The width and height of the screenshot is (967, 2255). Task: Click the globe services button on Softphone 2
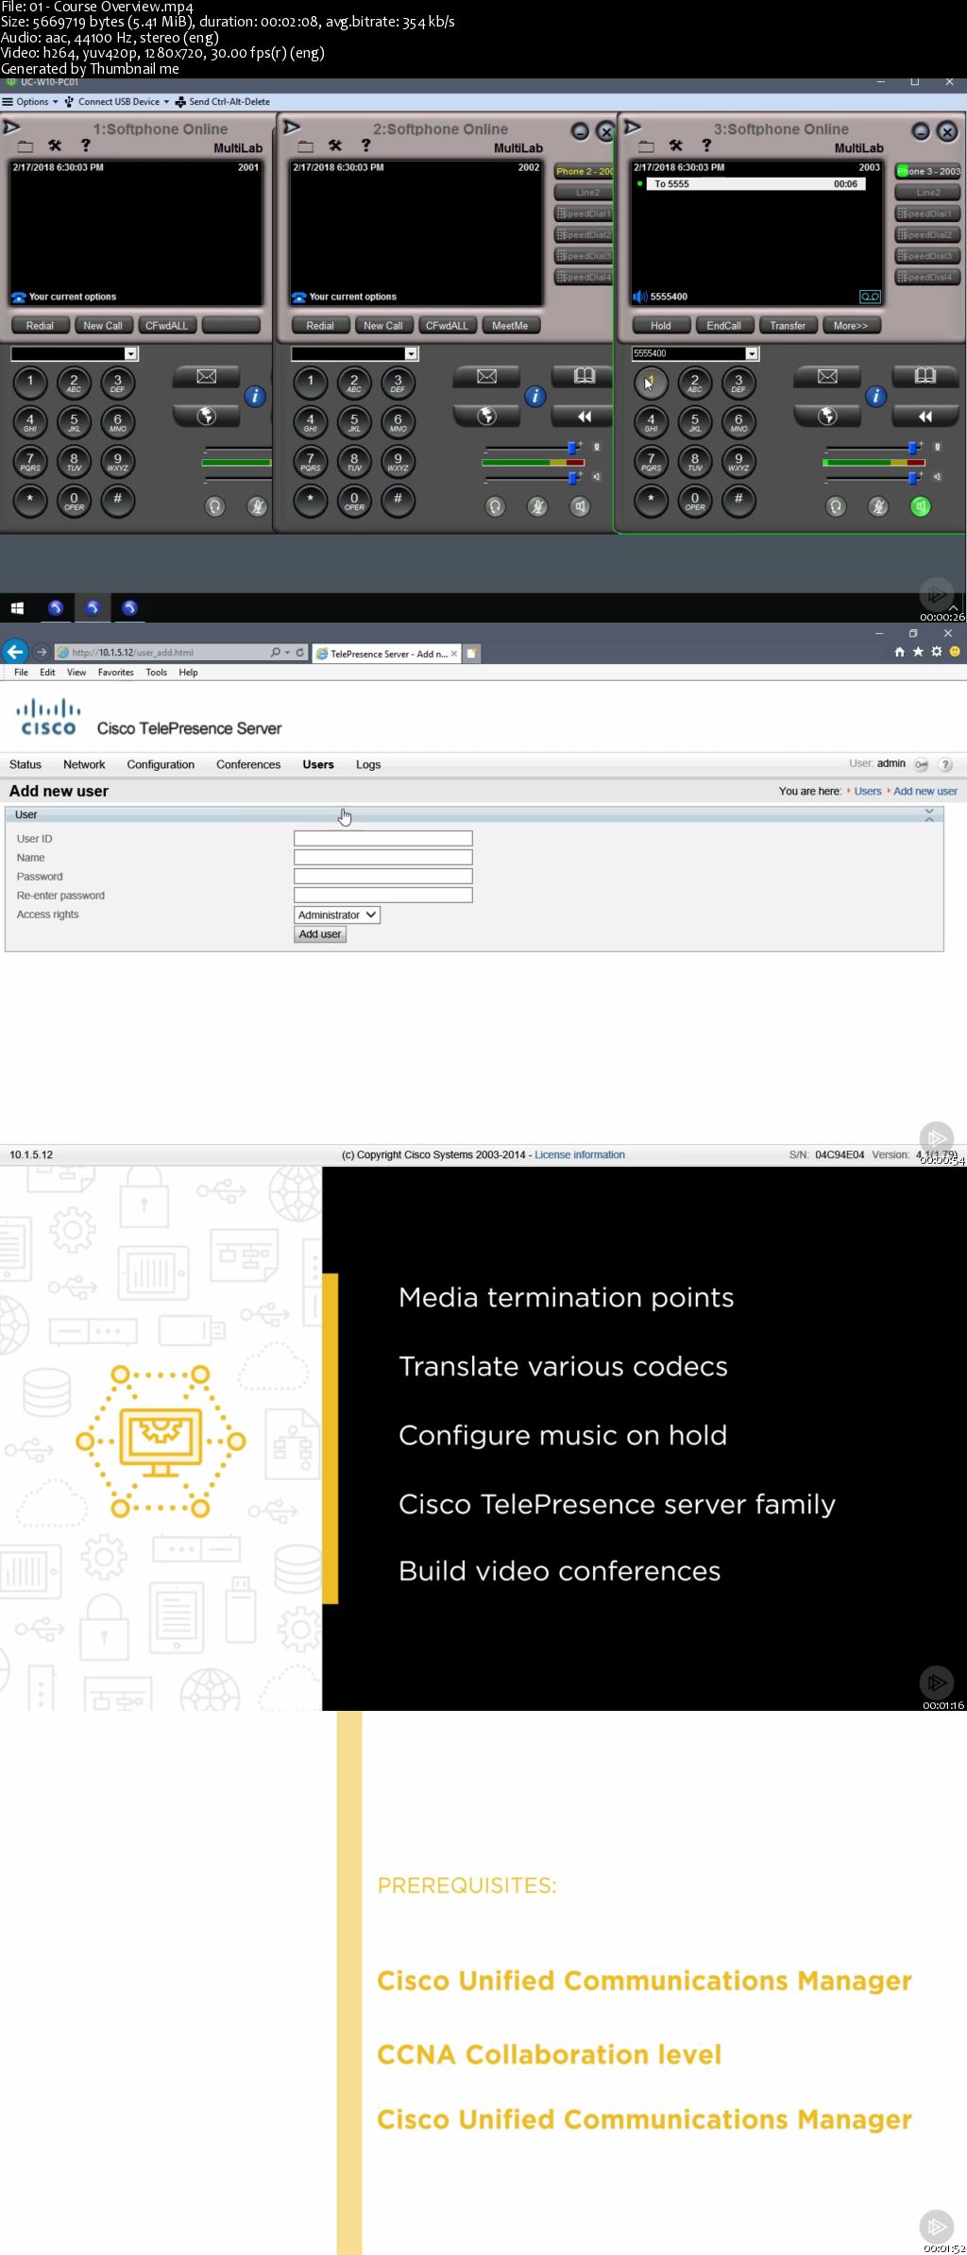[x=486, y=416]
